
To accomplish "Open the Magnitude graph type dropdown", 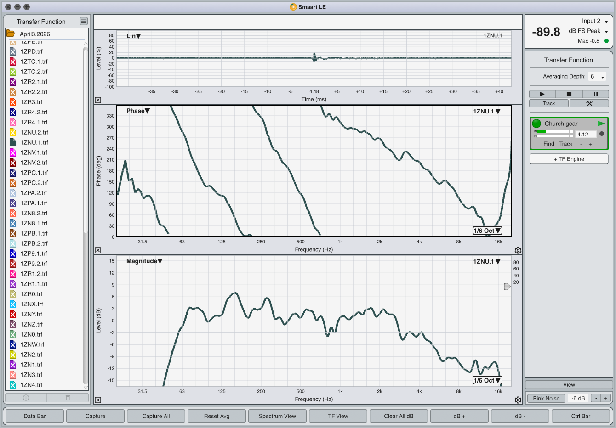I will [144, 261].
